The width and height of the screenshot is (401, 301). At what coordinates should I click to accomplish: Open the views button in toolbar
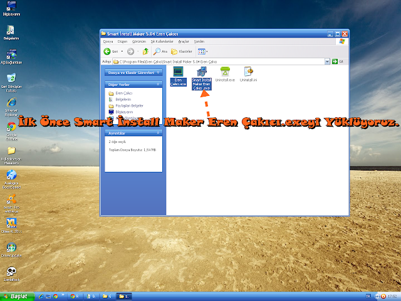(203, 51)
